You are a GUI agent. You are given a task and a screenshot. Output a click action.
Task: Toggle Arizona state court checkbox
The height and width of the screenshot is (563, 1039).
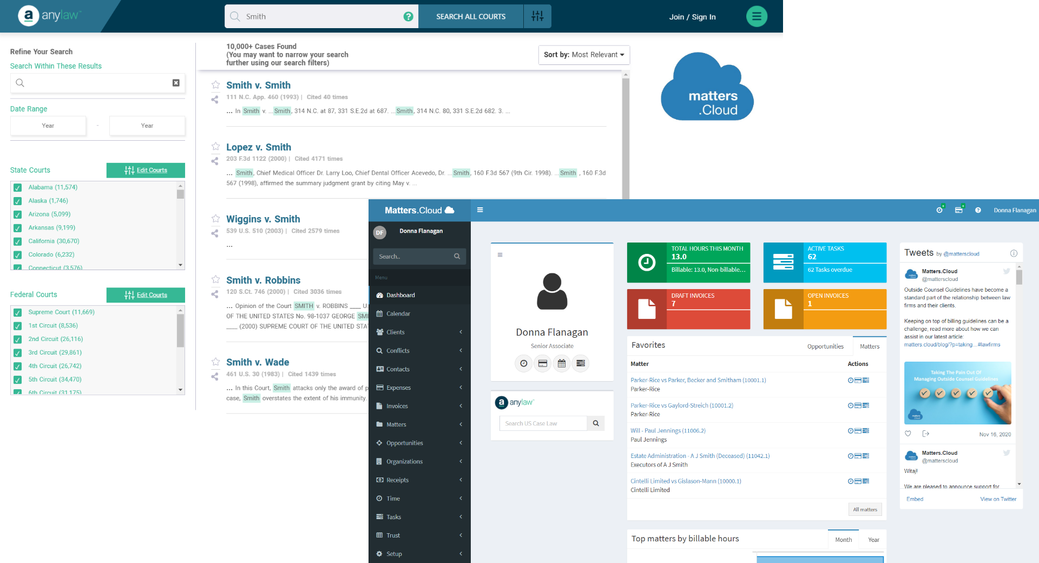point(17,214)
